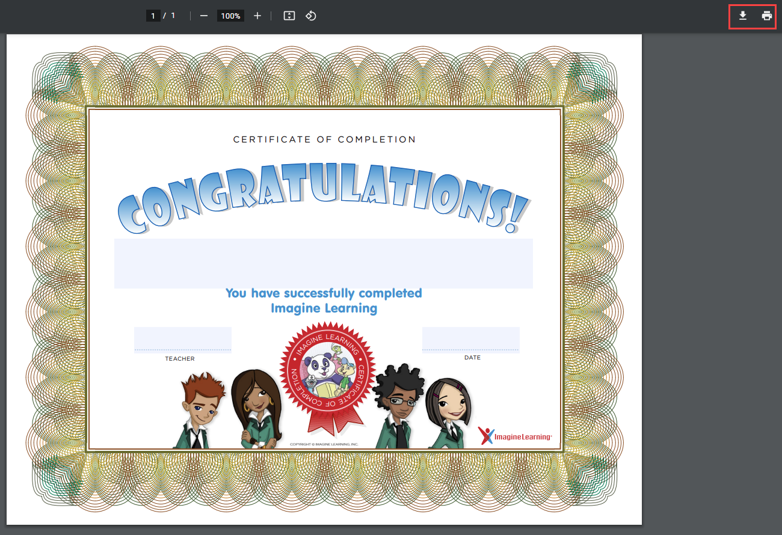
Task: Click the zoom out minus icon
Action: (x=203, y=16)
